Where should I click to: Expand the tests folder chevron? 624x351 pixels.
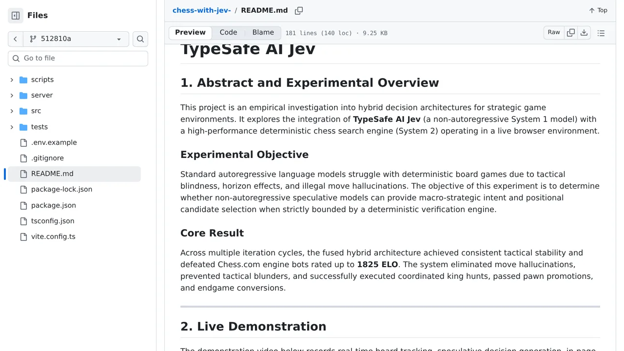12,127
